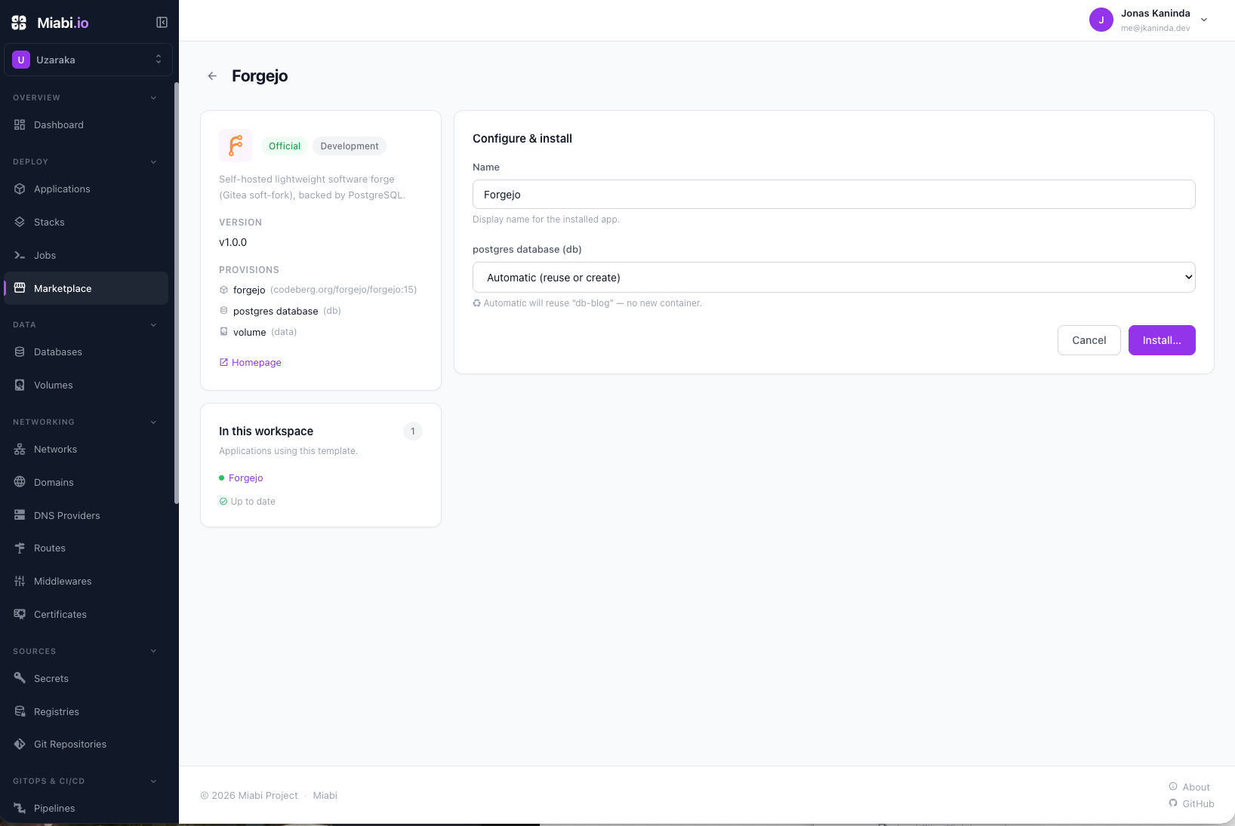Open the Dashboard icon in sidebar
Image resolution: width=1235 pixels, height=826 pixels.
point(20,125)
